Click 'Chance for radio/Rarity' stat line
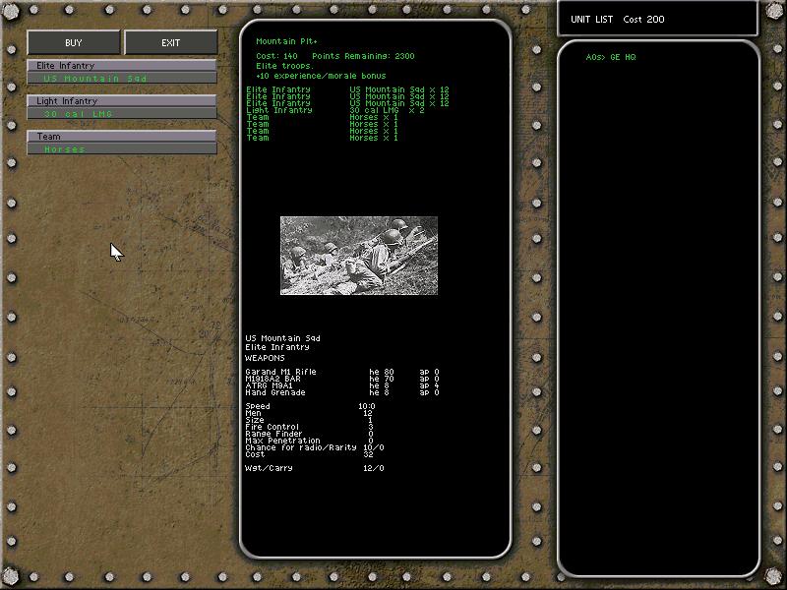787x590 pixels. 315,447
